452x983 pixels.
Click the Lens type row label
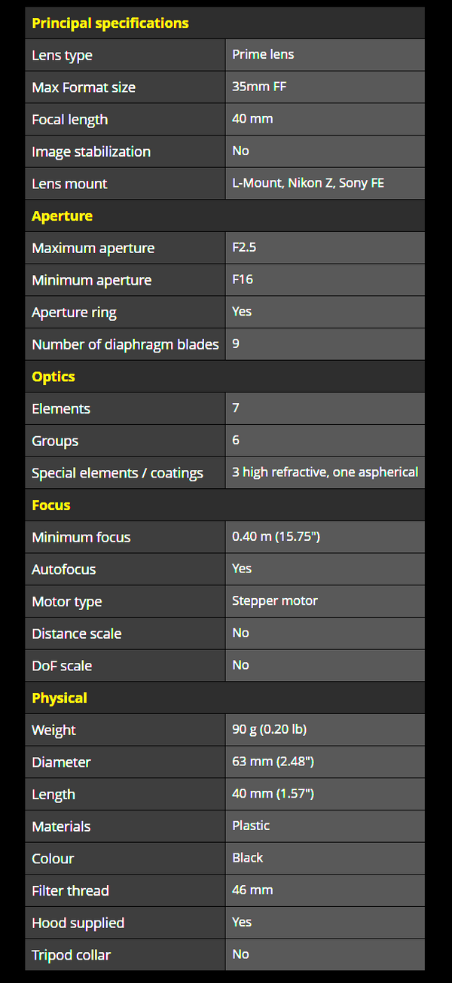62,56
